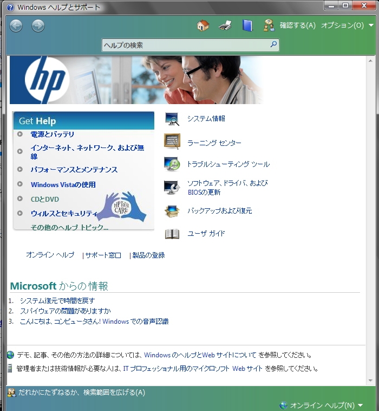Click the バックアップおよび復元 box icon
Viewport: 379px width, 411px height.
point(172,211)
